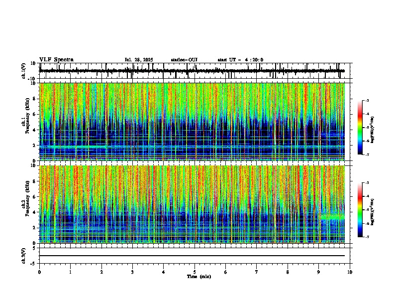The image size is (394, 305).
Task: Click time axis tick label "3"
Action: (132, 272)
